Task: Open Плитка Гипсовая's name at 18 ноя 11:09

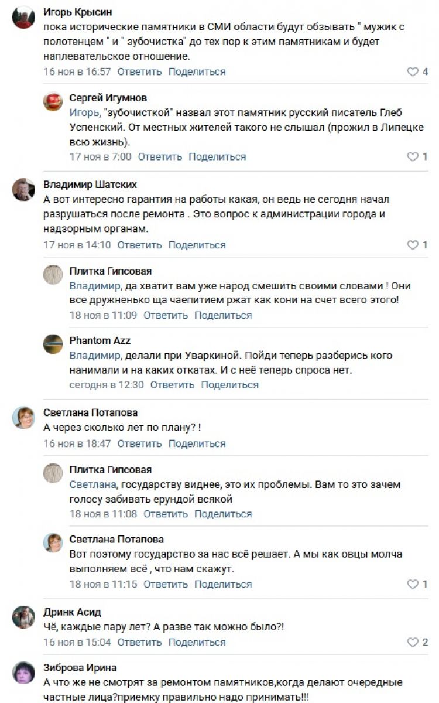Action: click(x=111, y=271)
